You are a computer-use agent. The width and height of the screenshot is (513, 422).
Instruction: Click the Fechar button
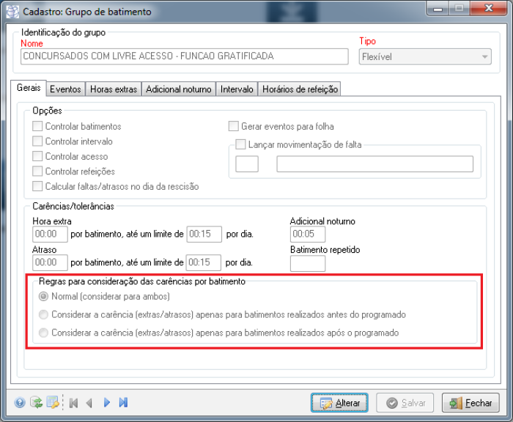coord(471,403)
